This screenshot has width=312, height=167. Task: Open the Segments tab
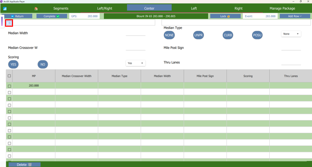pyautogui.click(x=61, y=8)
